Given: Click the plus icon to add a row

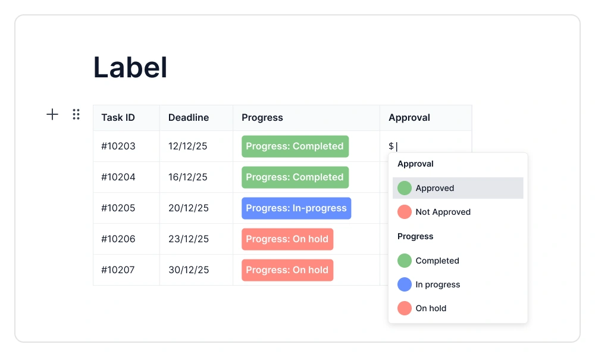Looking at the screenshot, I should pos(52,114).
